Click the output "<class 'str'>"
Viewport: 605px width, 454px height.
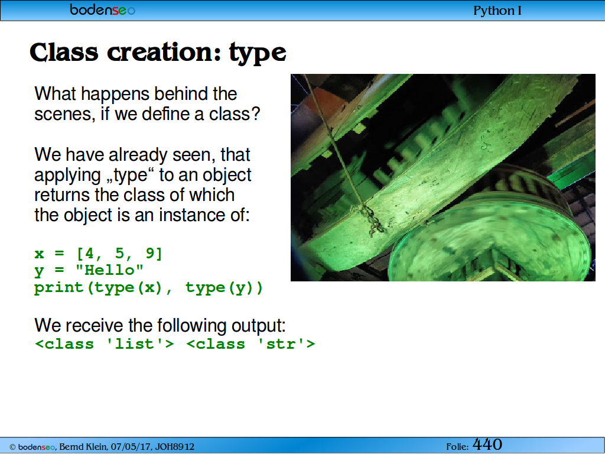[251, 343]
